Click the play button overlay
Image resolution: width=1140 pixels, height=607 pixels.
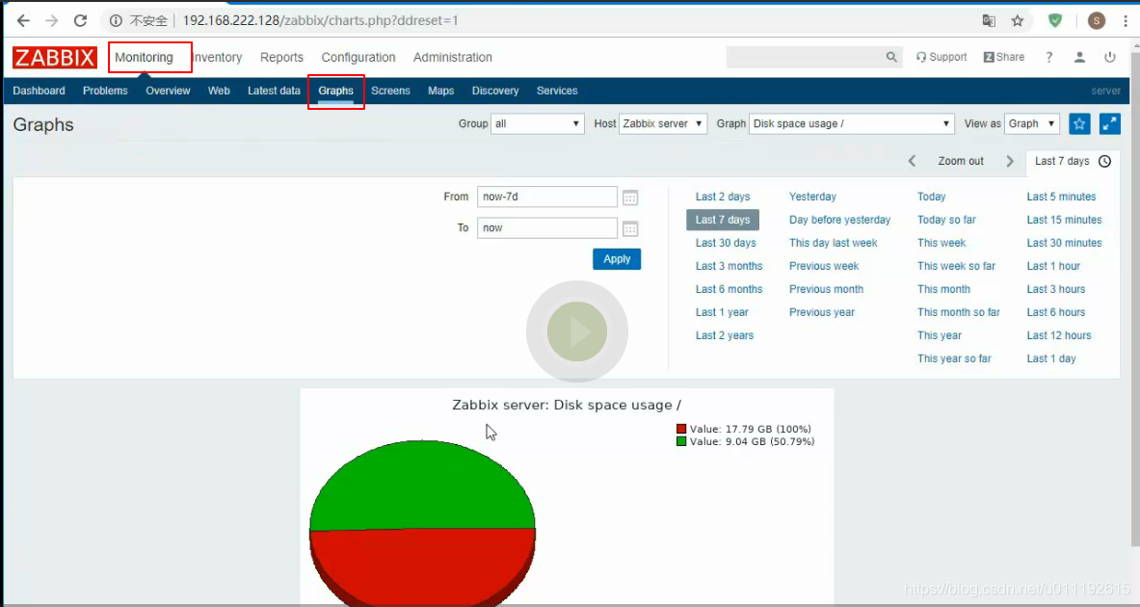coord(577,331)
